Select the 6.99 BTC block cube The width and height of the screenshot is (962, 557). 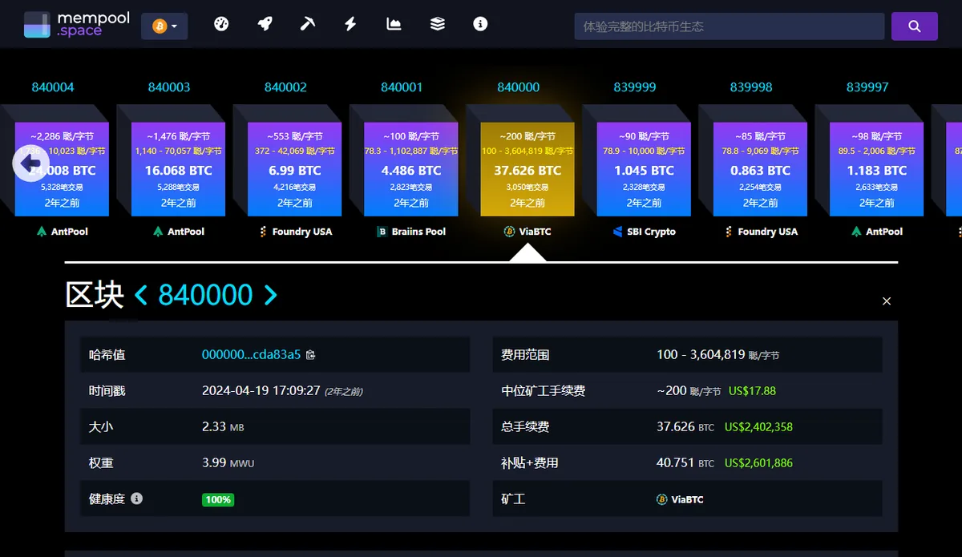tap(295, 169)
